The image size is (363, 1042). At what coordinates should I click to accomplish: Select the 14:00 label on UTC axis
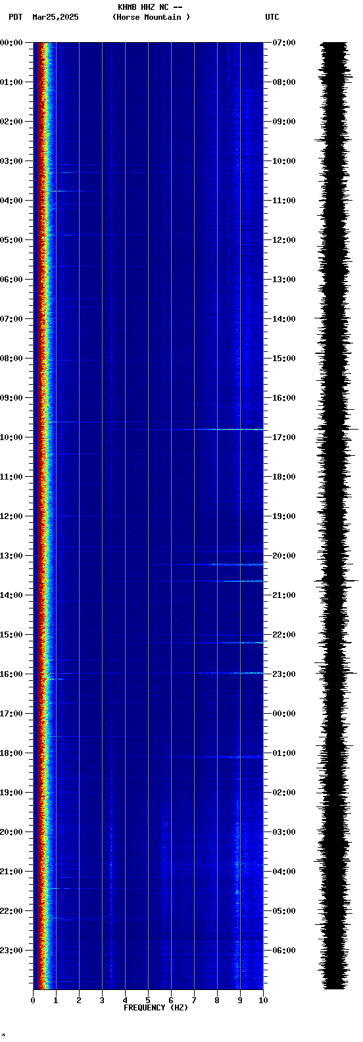click(284, 319)
